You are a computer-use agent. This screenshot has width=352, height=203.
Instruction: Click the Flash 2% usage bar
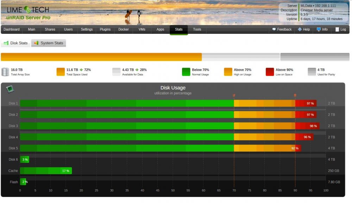(x=23, y=182)
